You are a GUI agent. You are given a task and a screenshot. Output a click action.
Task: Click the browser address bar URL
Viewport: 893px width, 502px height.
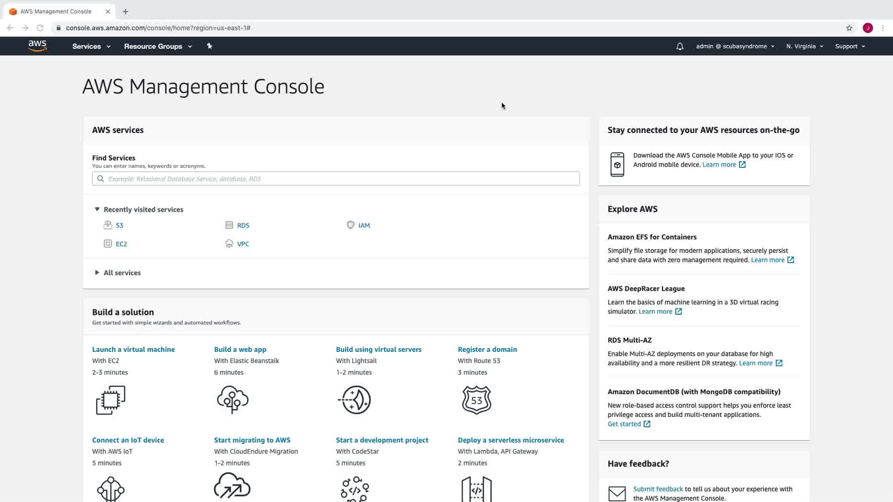(158, 28)
